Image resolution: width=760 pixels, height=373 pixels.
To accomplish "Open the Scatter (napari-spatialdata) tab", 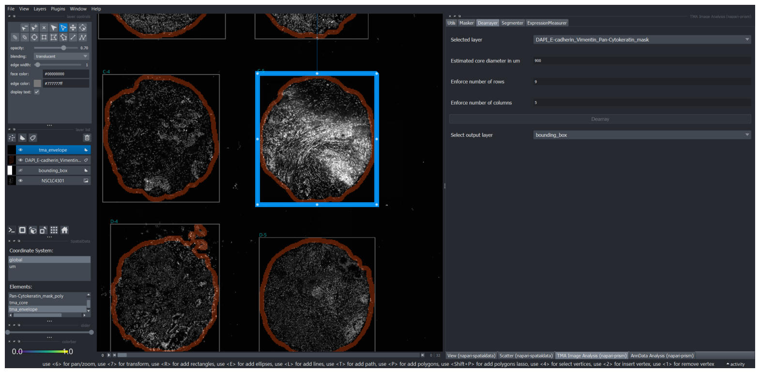I will (x=526, y=356).
